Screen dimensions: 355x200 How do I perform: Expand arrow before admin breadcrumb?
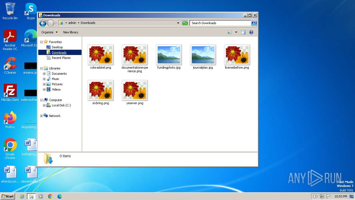point(66,23)
